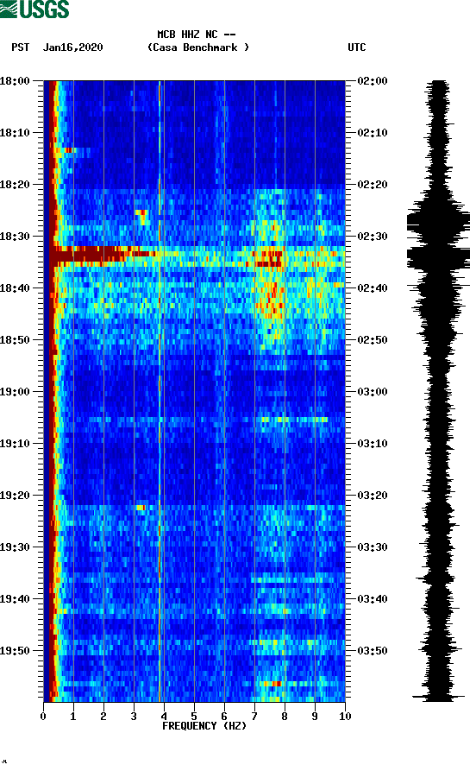The width and height of the screenshot is (476, 771).
Task: Click the 18:50 PST time label
Action: 15,340
